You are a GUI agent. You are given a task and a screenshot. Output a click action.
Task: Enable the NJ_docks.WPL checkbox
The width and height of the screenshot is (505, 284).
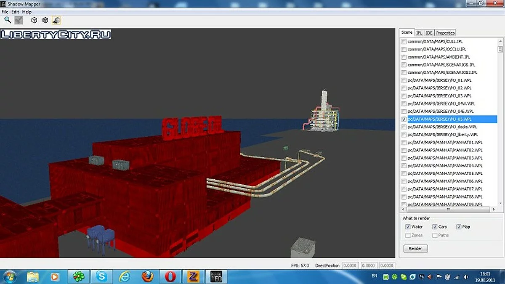(x=404, y=127)
